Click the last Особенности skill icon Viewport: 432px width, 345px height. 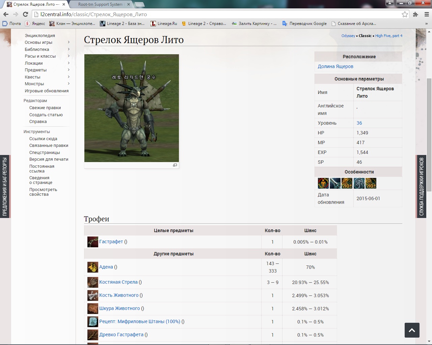371,183
